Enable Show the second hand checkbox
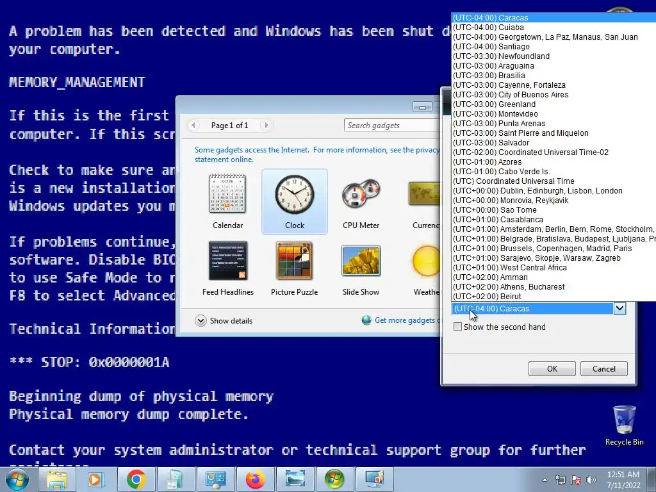 point(457,326)
